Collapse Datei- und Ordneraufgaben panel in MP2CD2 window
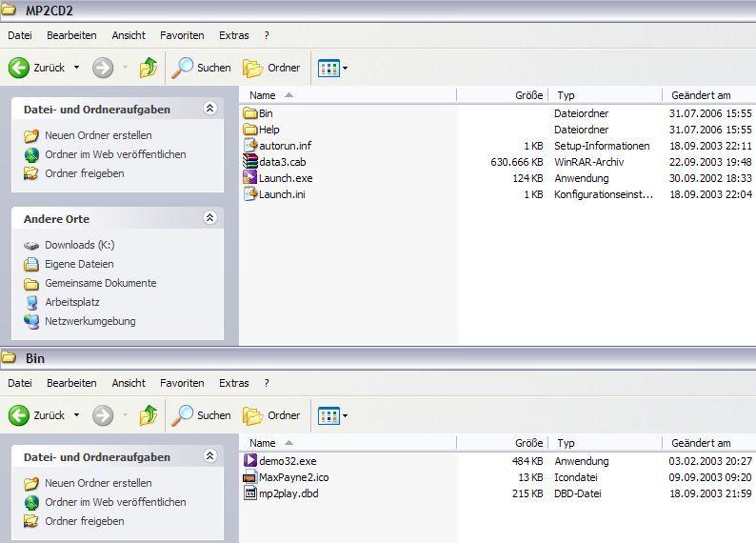 (209, 109)
